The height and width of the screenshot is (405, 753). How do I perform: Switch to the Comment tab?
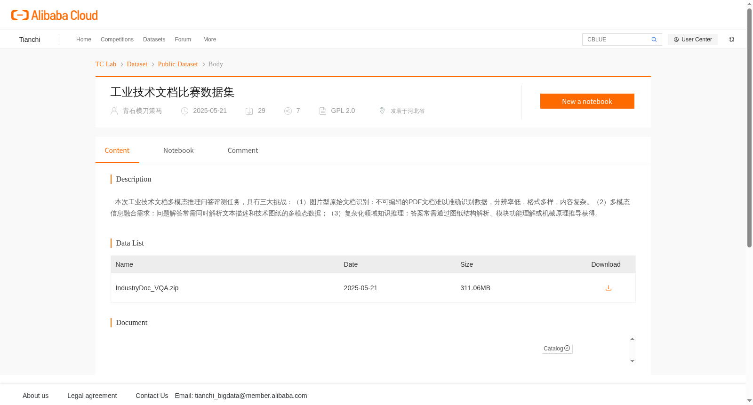click(x=243, y=151)
